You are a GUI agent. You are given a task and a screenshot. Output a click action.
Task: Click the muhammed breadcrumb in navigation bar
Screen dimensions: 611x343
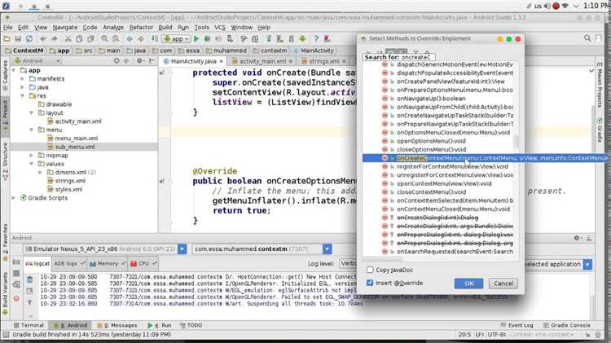[226, 51]
